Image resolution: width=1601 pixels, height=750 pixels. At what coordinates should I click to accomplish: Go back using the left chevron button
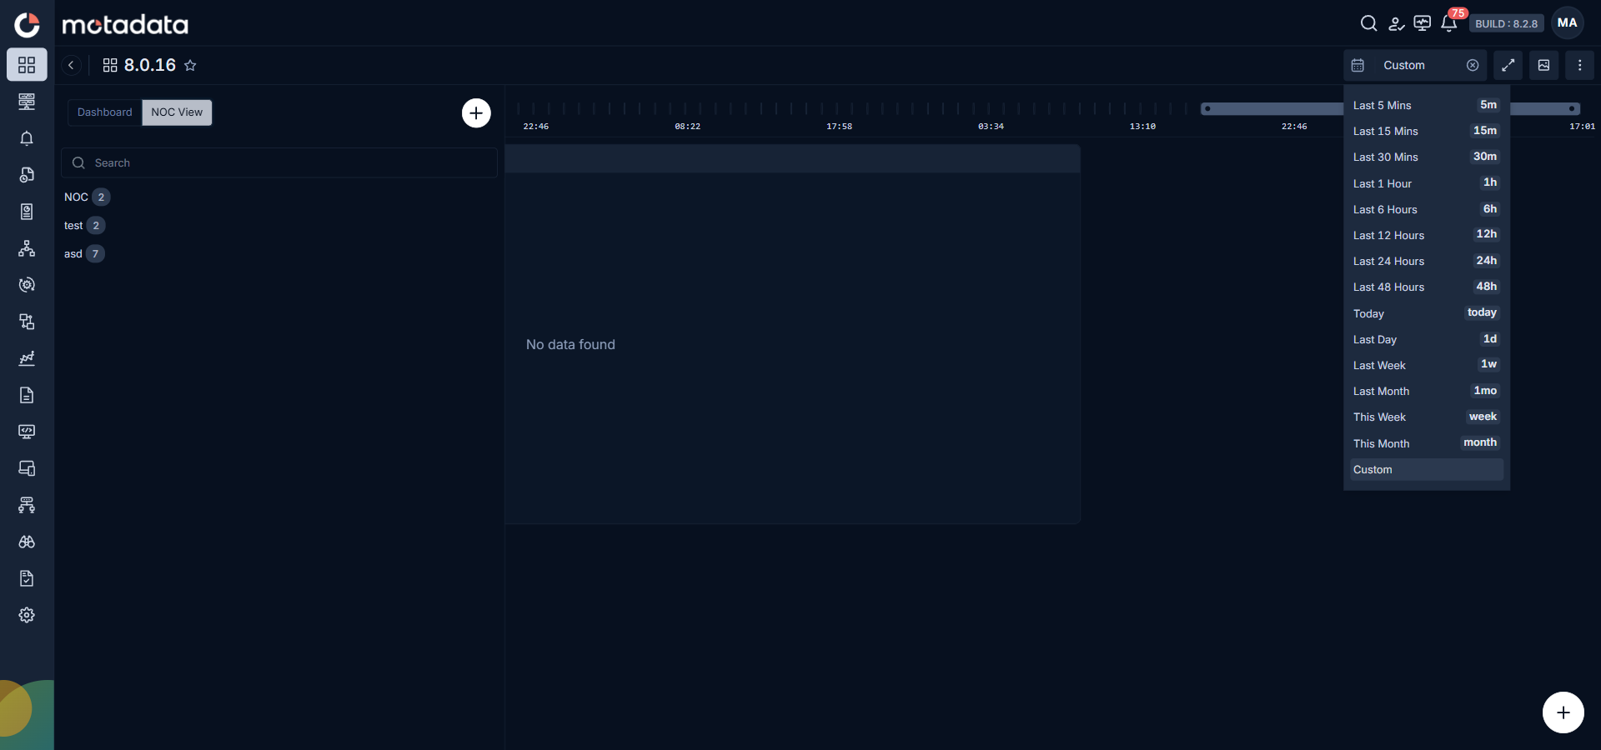coord(71,65)
